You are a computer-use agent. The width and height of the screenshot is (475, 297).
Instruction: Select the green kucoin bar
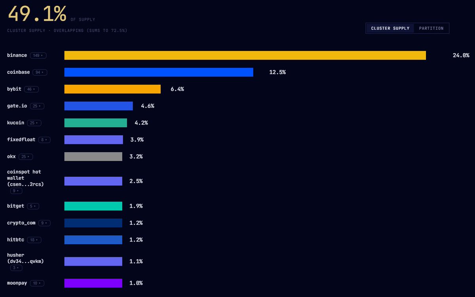point(96,123)
